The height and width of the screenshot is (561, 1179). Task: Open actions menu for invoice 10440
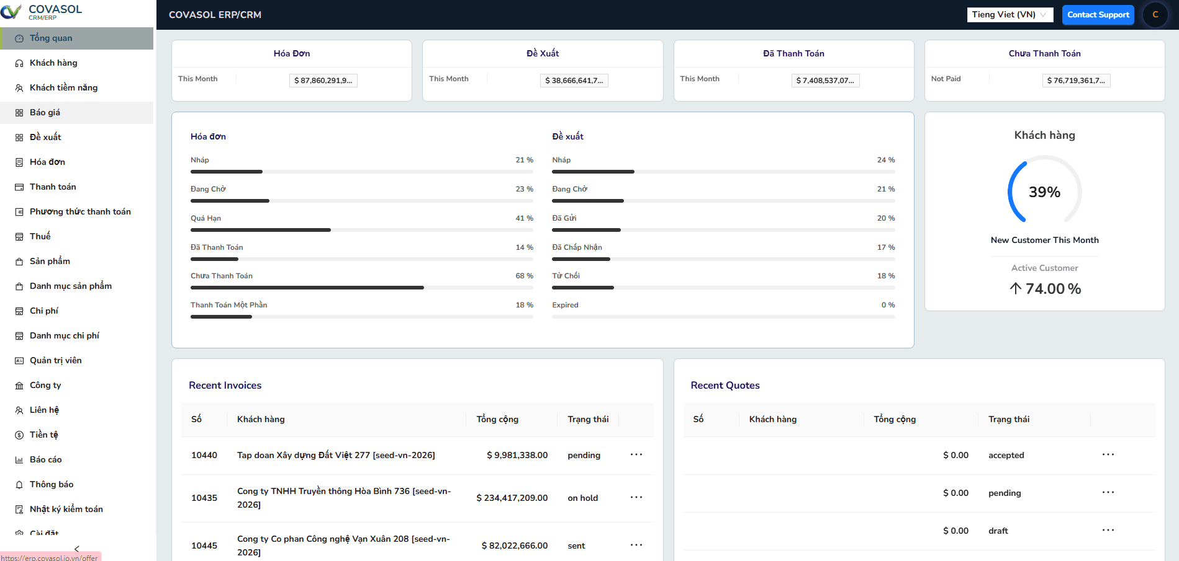click(x=636, y=454)
